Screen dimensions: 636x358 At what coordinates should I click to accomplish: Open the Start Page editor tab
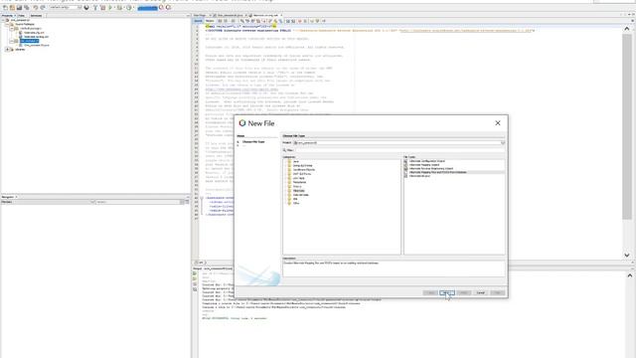200,16
